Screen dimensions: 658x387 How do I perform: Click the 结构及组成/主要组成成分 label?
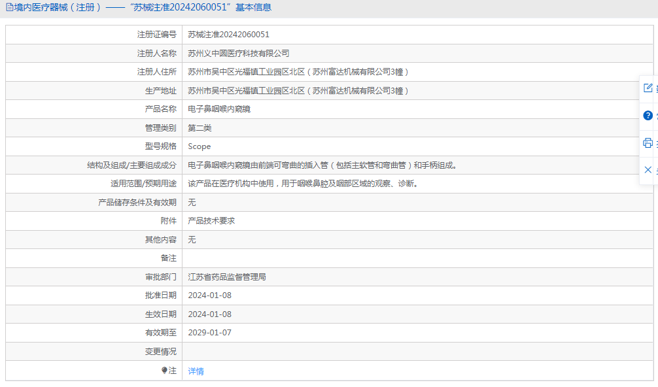click(131, 165)
